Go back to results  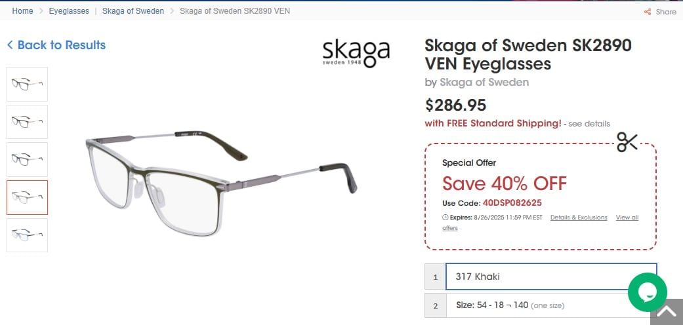pyautogui.click(x=56, y=45)
